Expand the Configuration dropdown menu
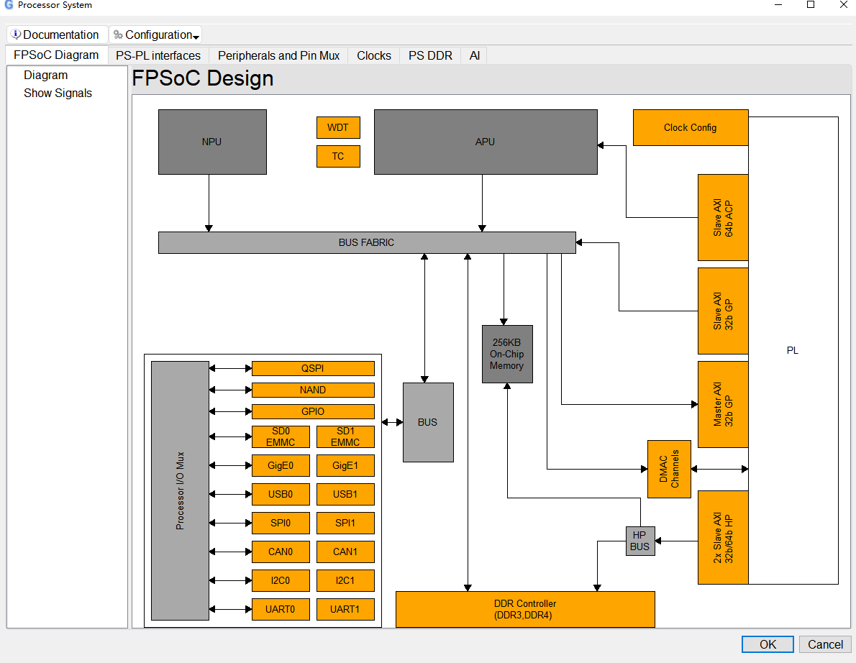 coord(155,35)
